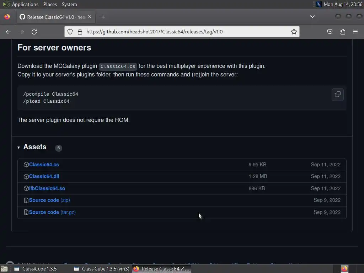
Task: Click the package icon beside Classic64.cs
Action: (26, 165)
